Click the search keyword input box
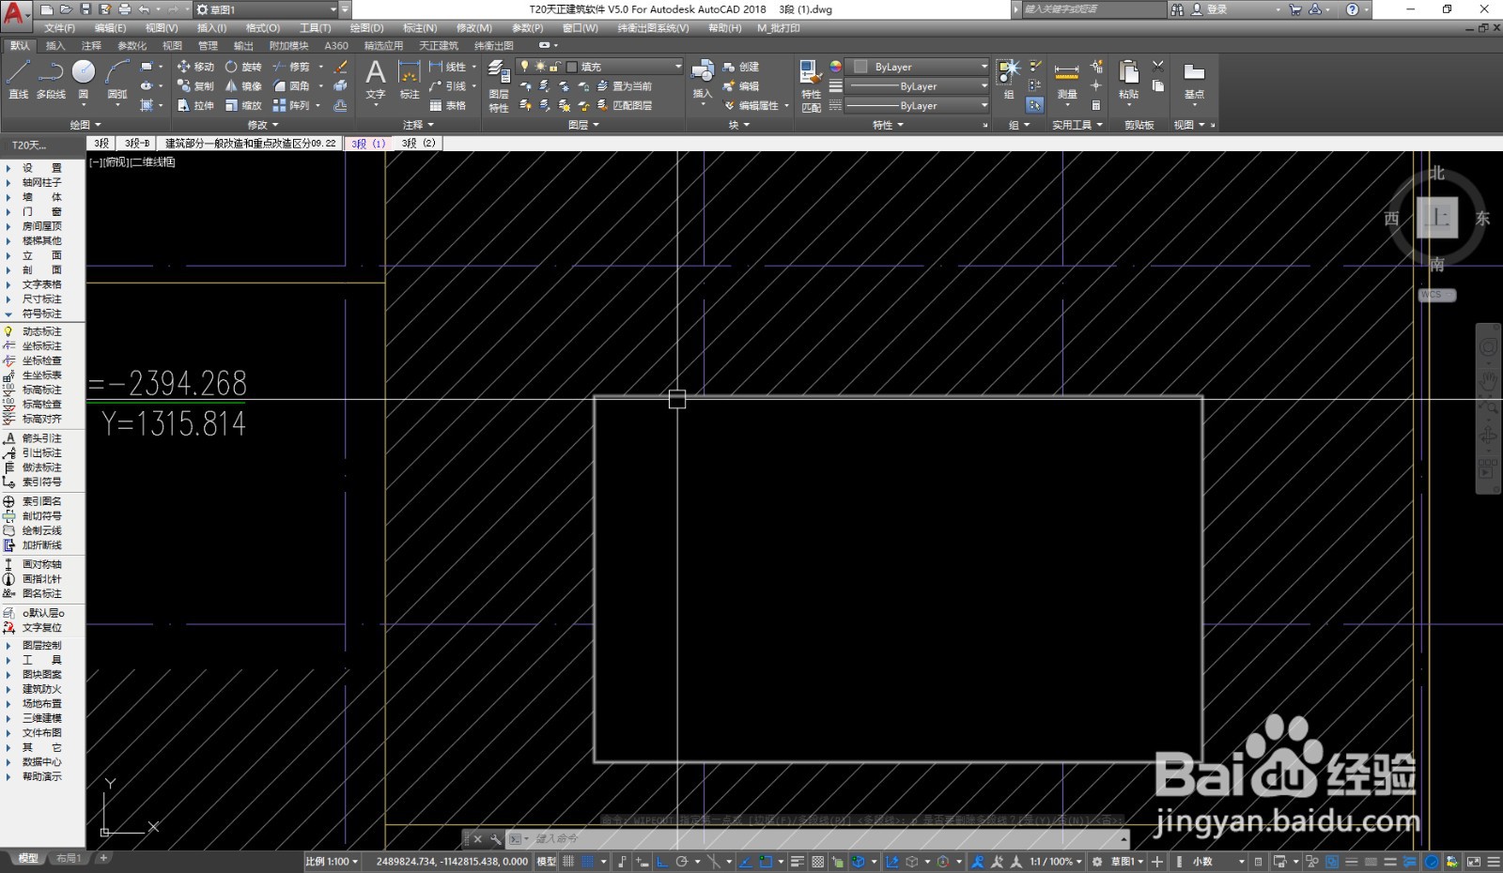The image size is (1503, 873). click(1092, 9)
